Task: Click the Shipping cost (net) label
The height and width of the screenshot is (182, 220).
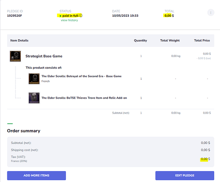Action: coord(25,150)
